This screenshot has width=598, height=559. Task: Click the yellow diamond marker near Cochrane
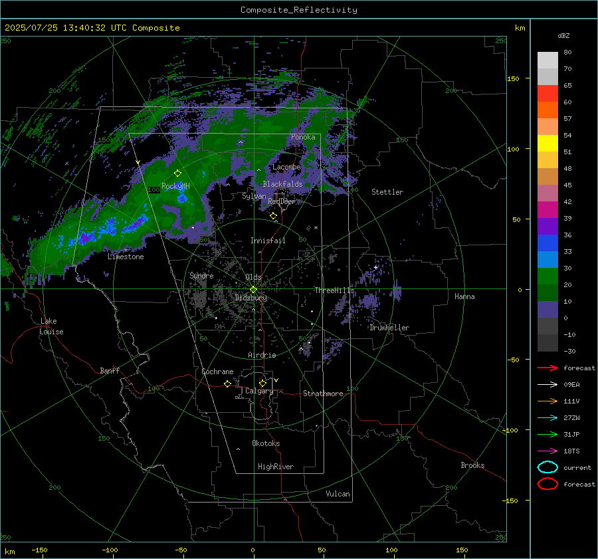click(228, 384)
